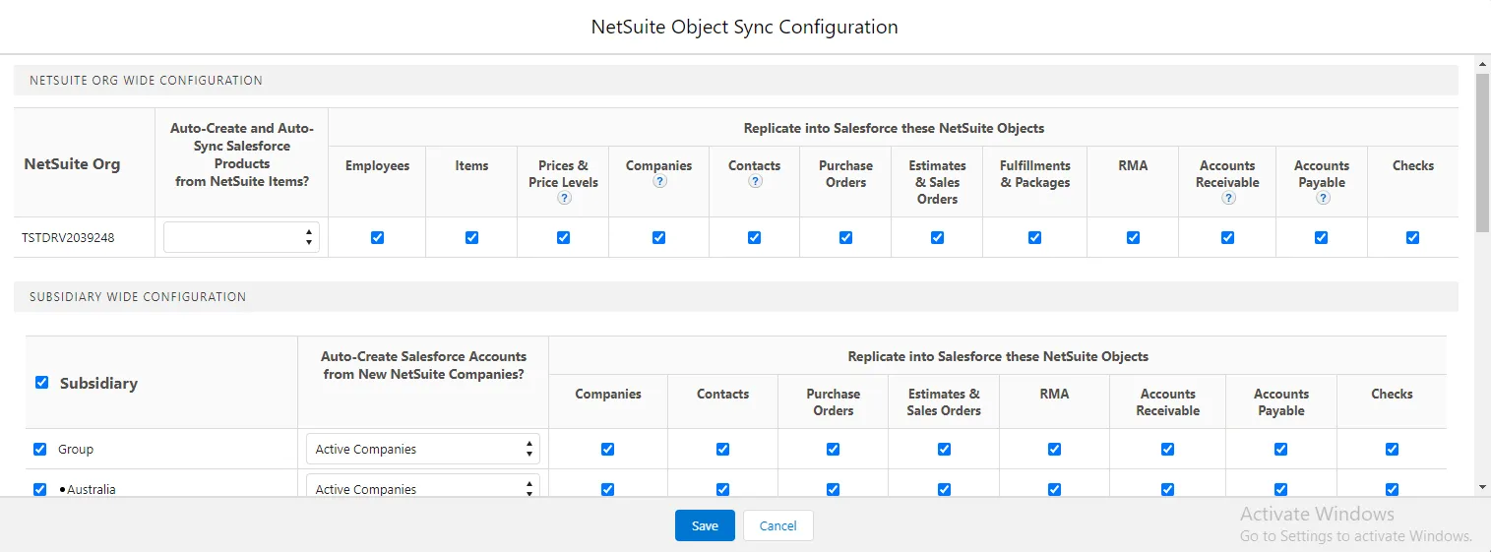The image size is (1491, 552).
Task: Click the Employees column header
Action: click(377, 165)
